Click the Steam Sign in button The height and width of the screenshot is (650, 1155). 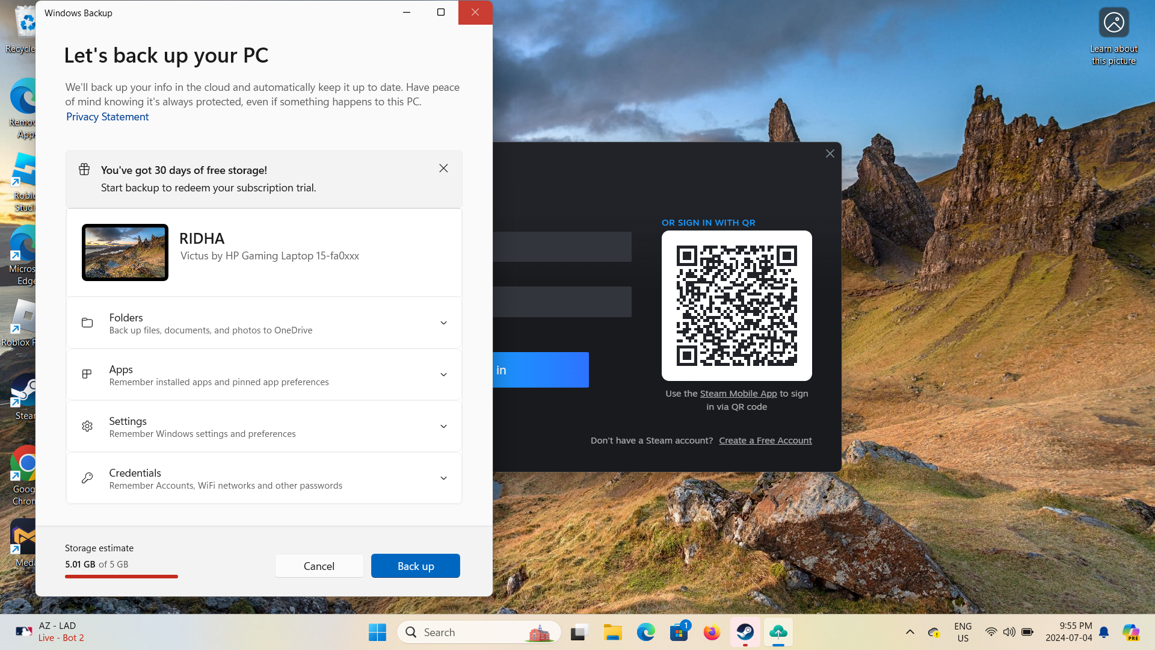[x=541, y=370]
